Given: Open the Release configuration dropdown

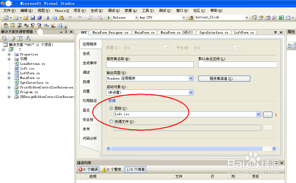Looking at the screenshot, I should tap(136, 17).
